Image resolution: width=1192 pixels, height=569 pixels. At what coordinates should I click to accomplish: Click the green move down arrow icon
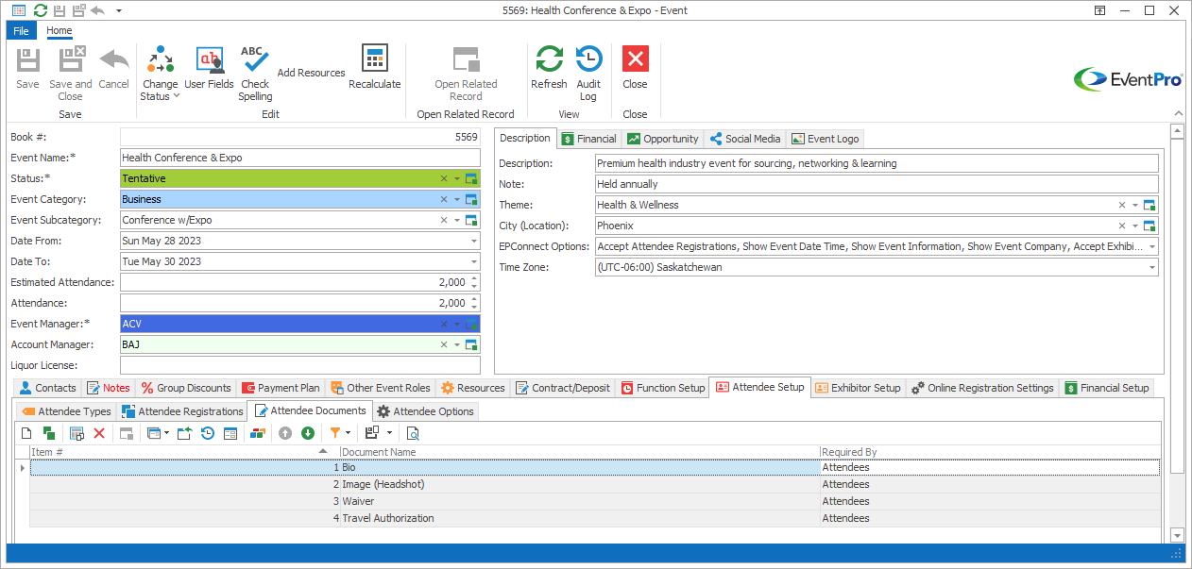pos(308,433)
